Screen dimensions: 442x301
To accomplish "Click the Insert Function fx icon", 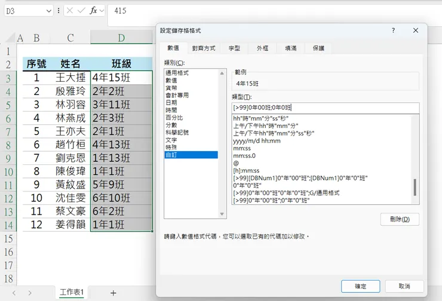I will pyautogui.click(x=93, y=11).
